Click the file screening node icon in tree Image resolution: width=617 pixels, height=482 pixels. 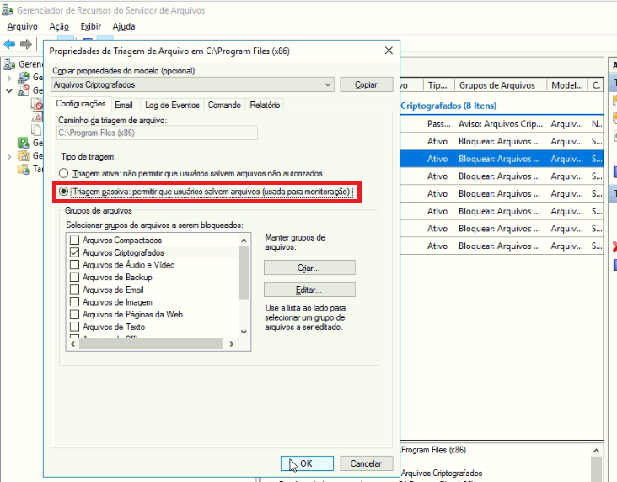click(x=24, y=90)
